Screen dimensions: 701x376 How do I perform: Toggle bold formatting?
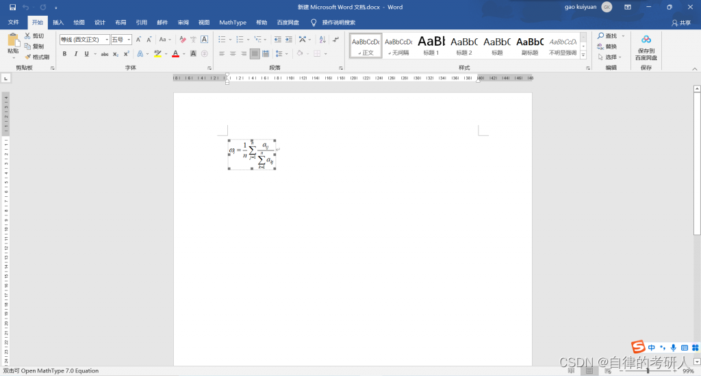[64, 53]
